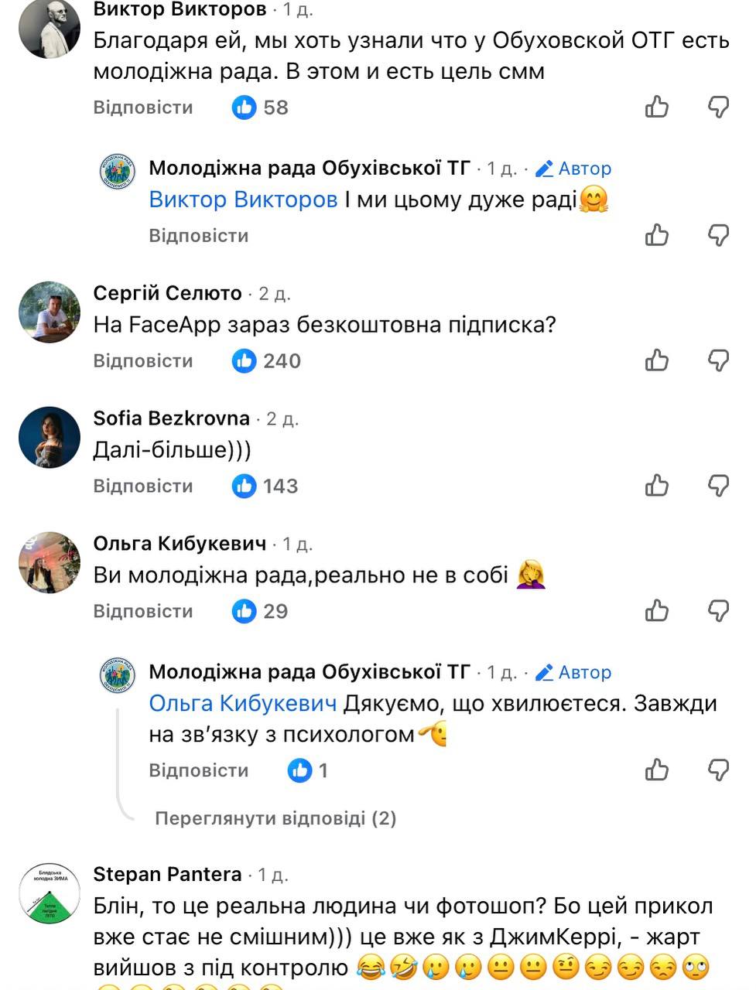Viewport: 756px width, 990px height.
Task: Expand Переглянути відповіді (2) replies
Action: coord(275,818)
